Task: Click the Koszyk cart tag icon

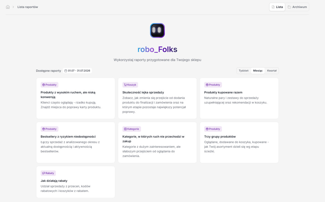Action: pyautogui.click(x=125, y=85)
